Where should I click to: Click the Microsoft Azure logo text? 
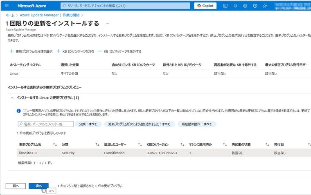coord(32,6)
